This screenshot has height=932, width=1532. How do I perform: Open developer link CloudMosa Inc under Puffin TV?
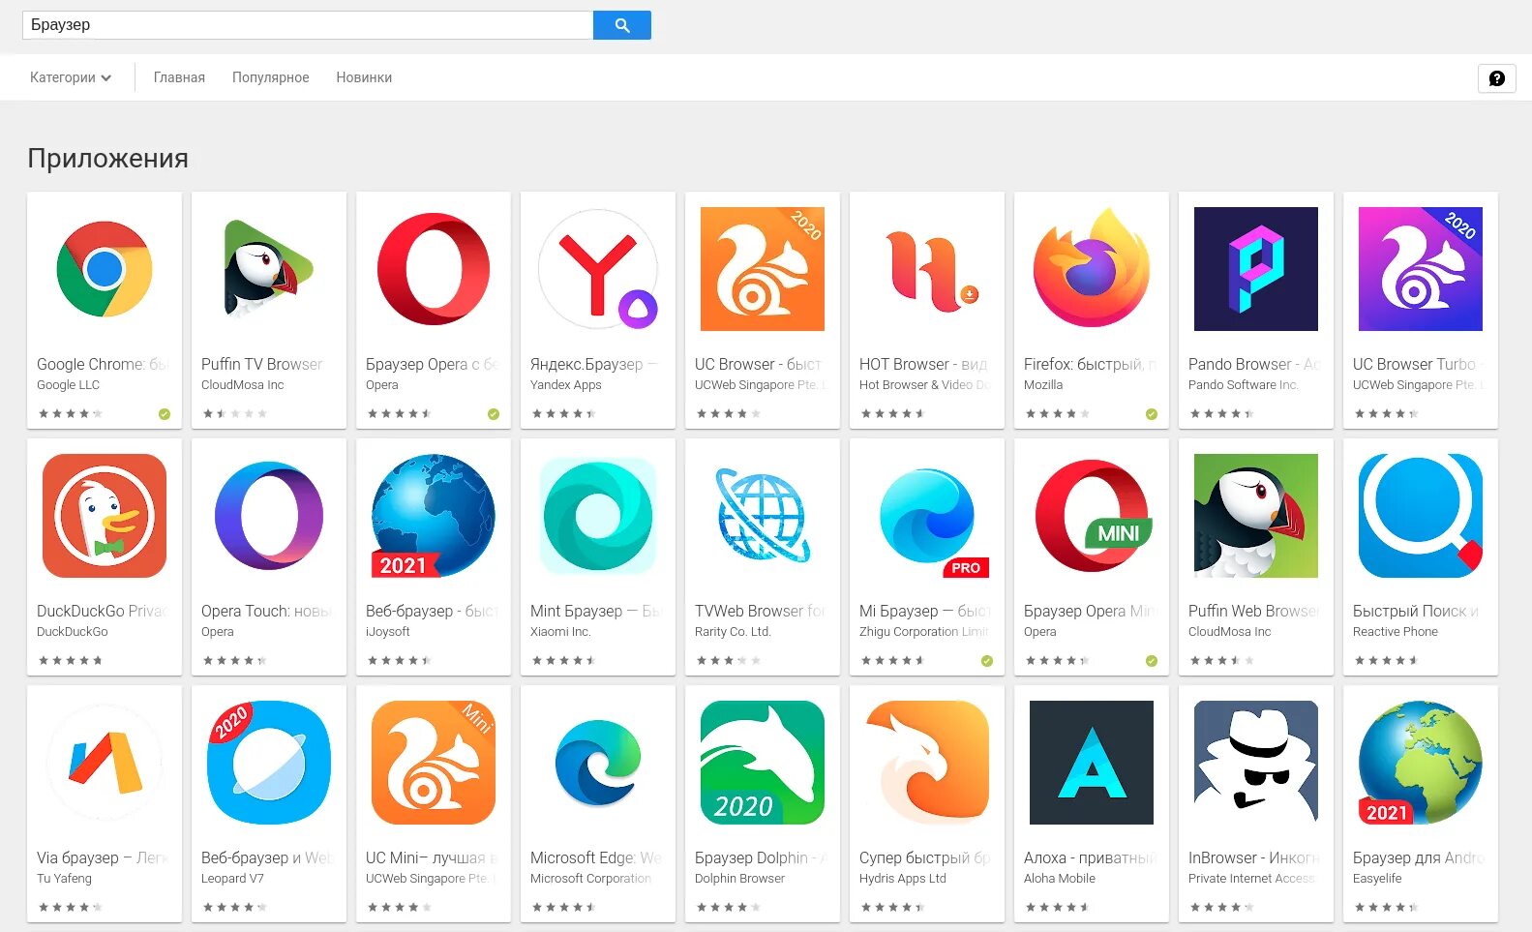pyautogui.click(x=243, y=384)
